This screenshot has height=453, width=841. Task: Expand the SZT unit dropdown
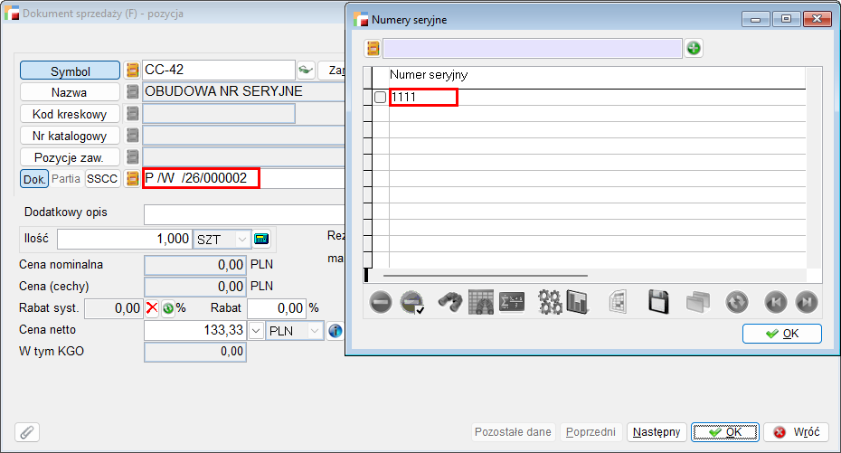tap(242, 239)
